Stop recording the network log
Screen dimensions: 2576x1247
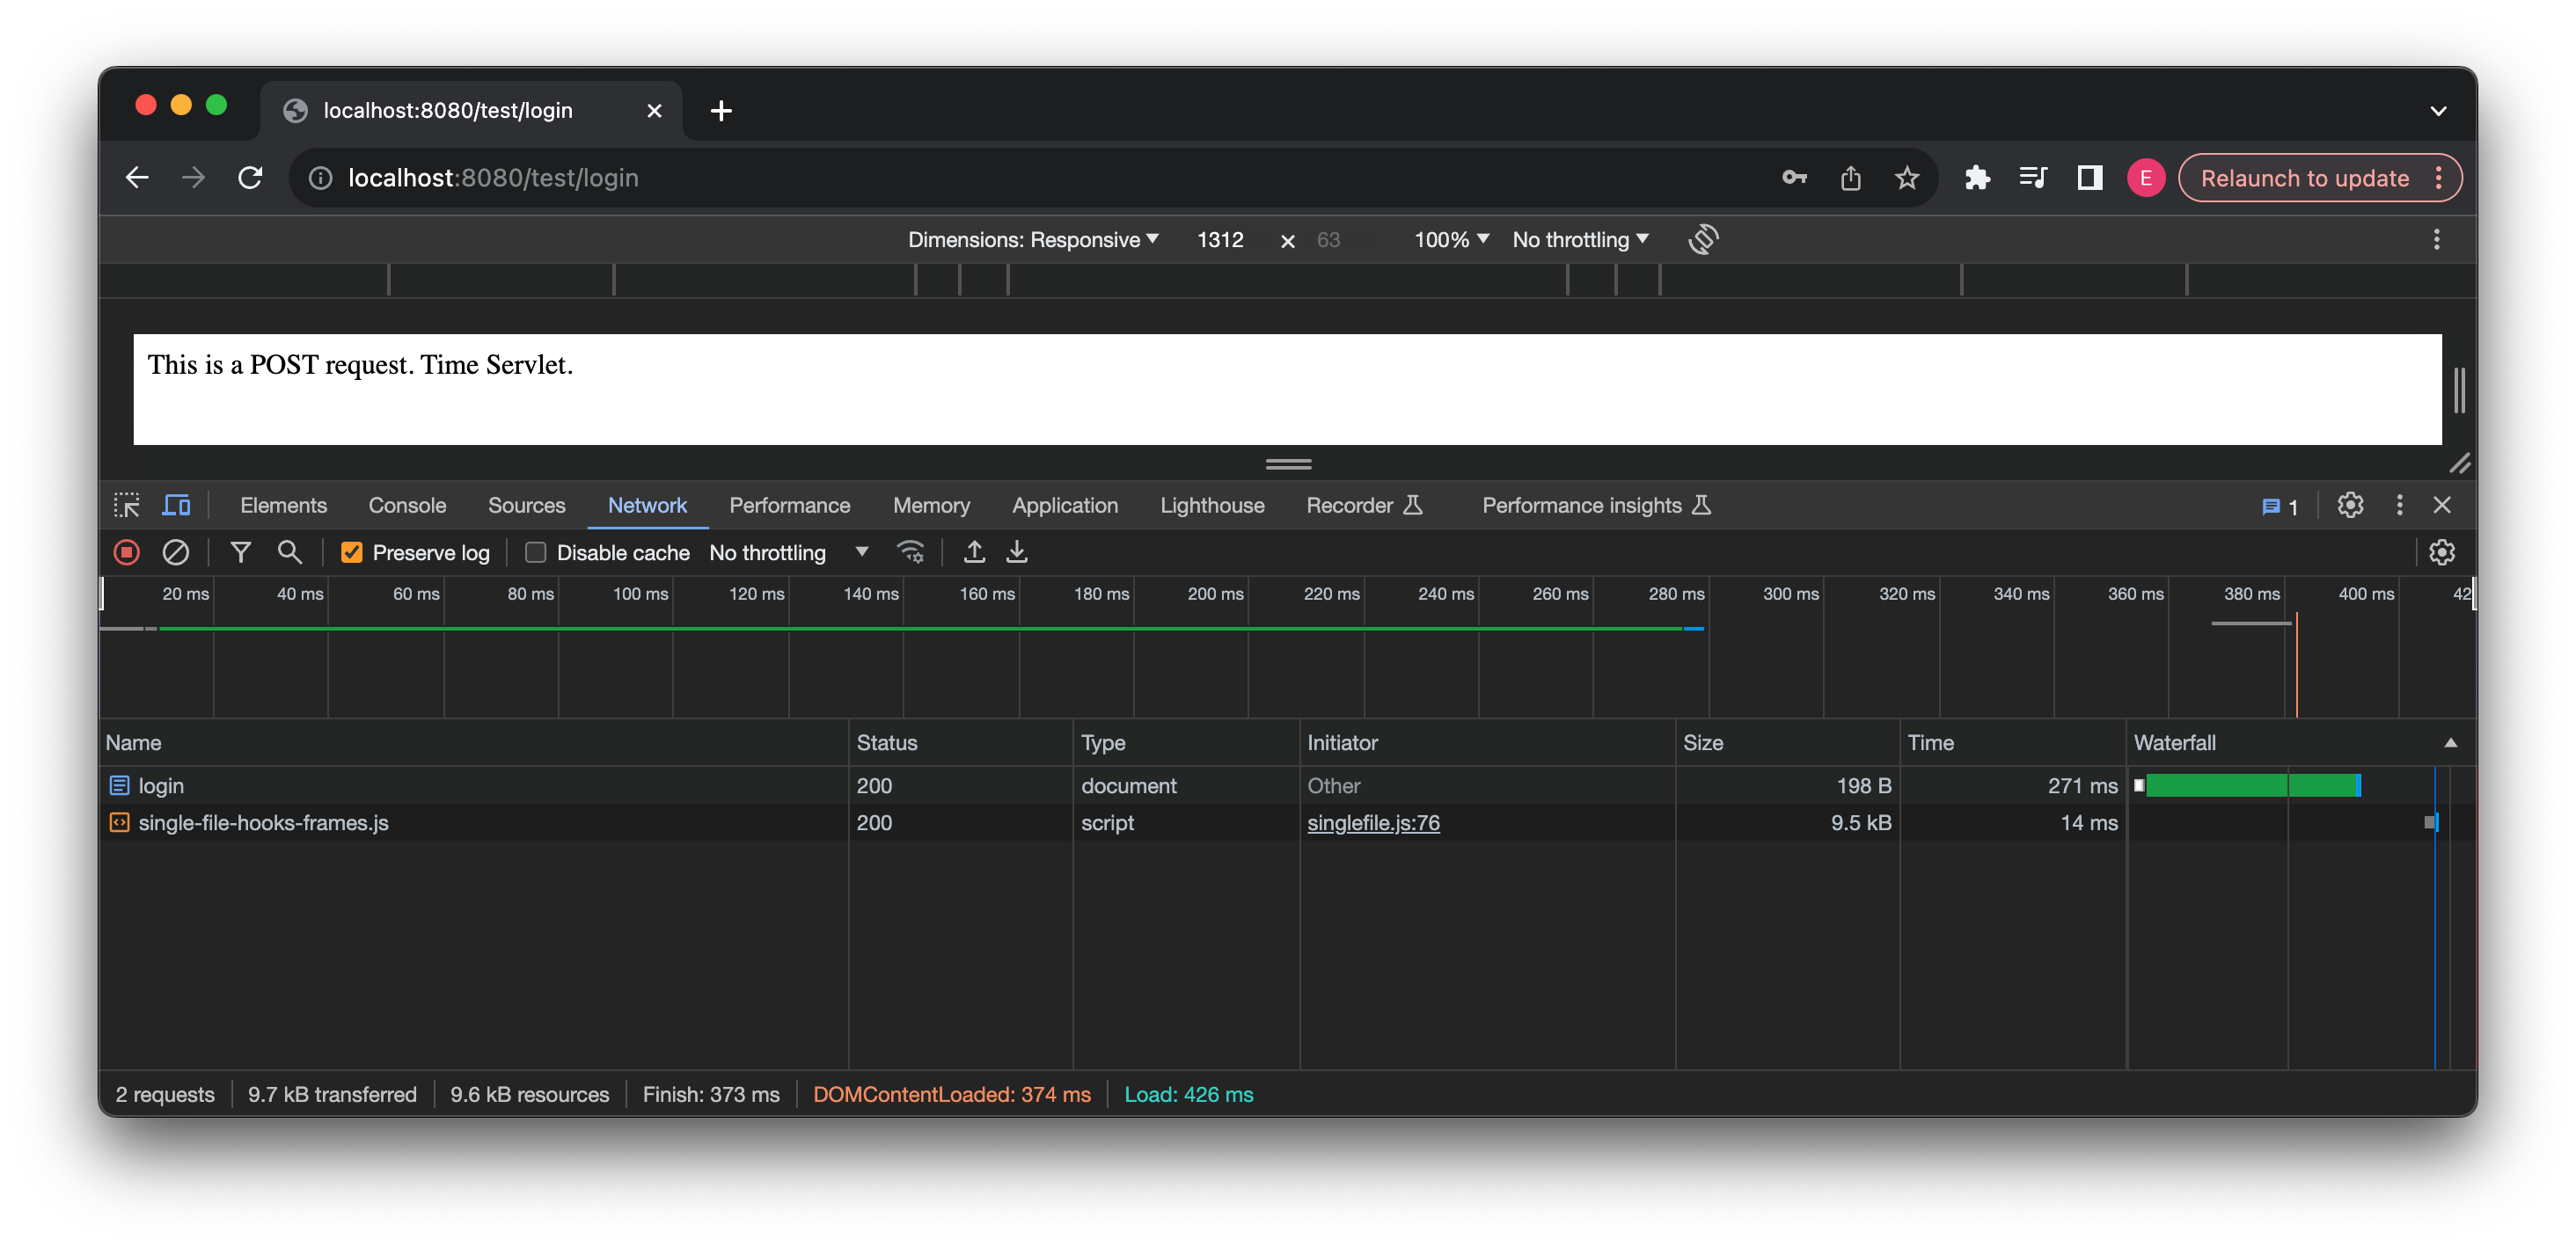point(126,551)
